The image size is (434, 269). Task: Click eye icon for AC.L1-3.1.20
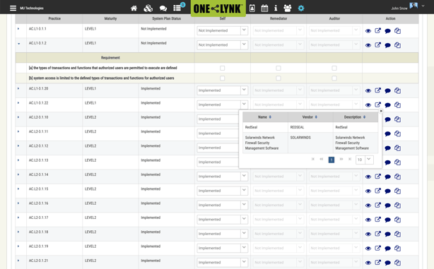368,90
